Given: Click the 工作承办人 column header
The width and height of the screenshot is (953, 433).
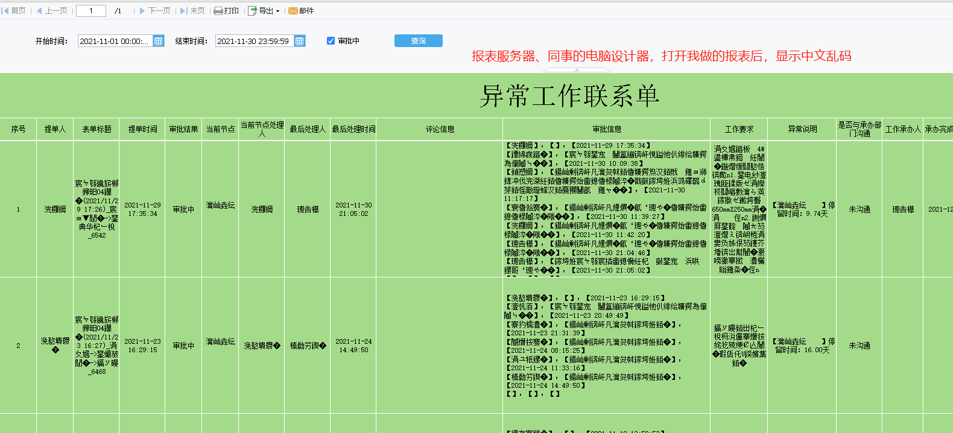Looking at the screenshot, I should (x=903, y=129).
